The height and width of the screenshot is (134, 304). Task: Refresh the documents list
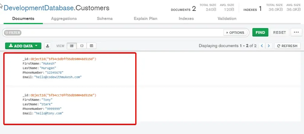point(287,46)
